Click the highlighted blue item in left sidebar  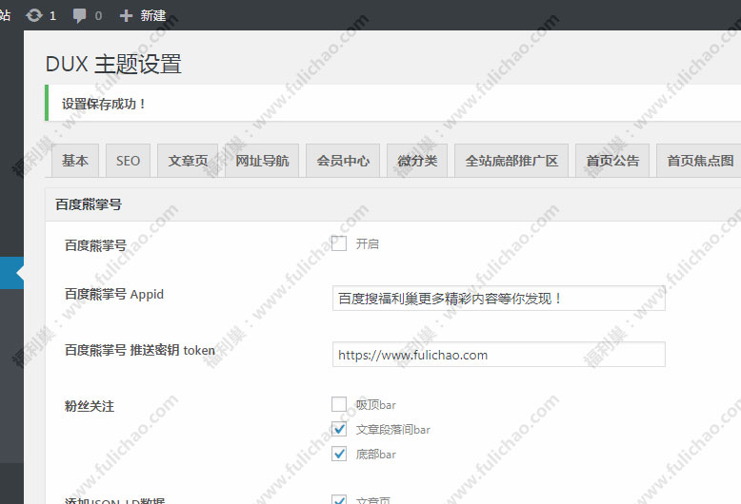tap(11, 273)
